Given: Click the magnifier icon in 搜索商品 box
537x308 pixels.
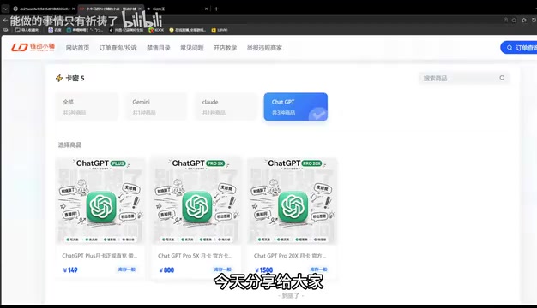Looking at the screenshot, I should (502, 78).
